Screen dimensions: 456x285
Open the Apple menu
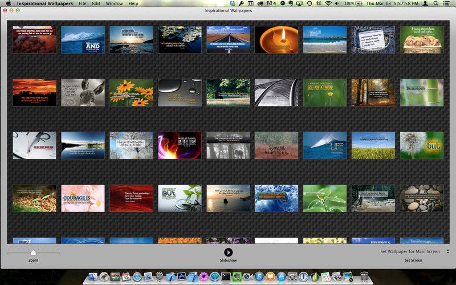coord(9,3)
